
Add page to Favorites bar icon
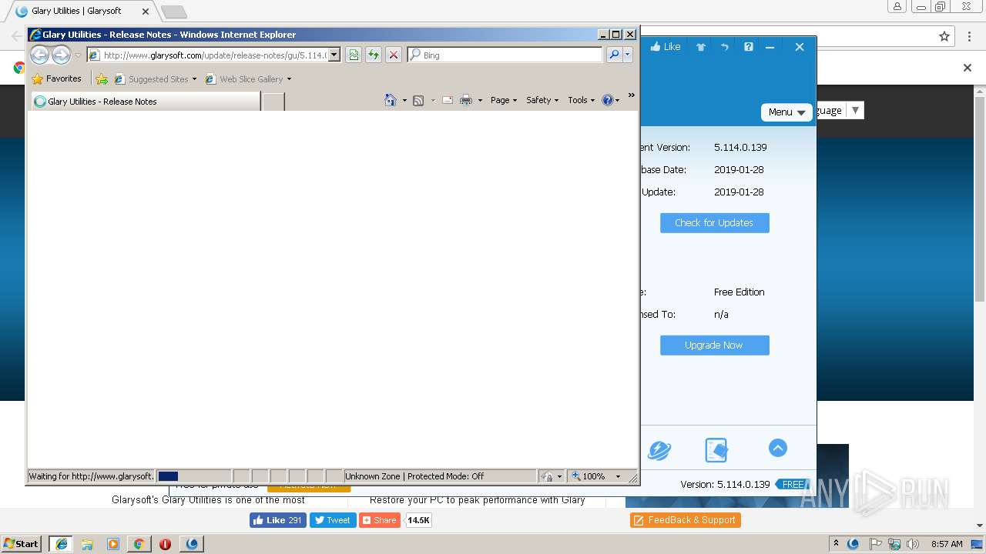(x=102, y=78)
